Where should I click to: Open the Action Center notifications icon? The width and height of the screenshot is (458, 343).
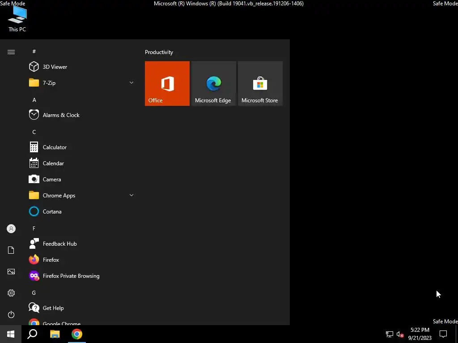(443, 334)
